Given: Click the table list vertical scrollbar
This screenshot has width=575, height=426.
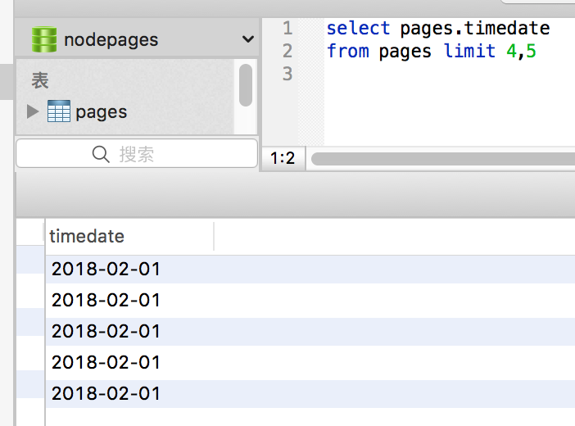Looking at the screenshot, I should tap(246, 84).
